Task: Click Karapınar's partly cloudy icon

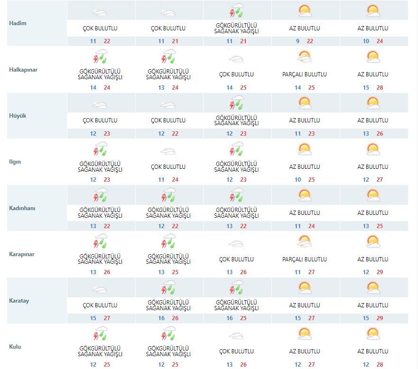Action: point(305,243)
